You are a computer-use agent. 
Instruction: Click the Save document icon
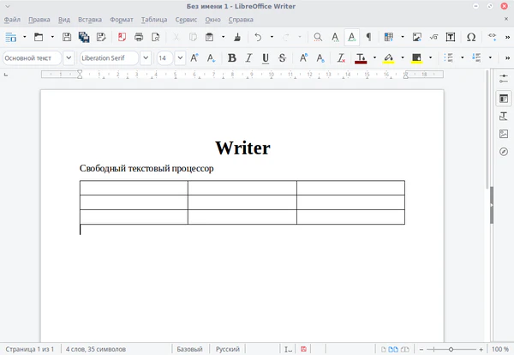pyautogui.click(x=65, y=37)
